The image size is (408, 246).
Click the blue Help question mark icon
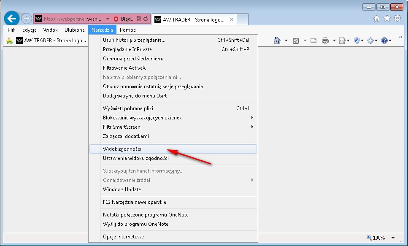(x=384, y=41)
